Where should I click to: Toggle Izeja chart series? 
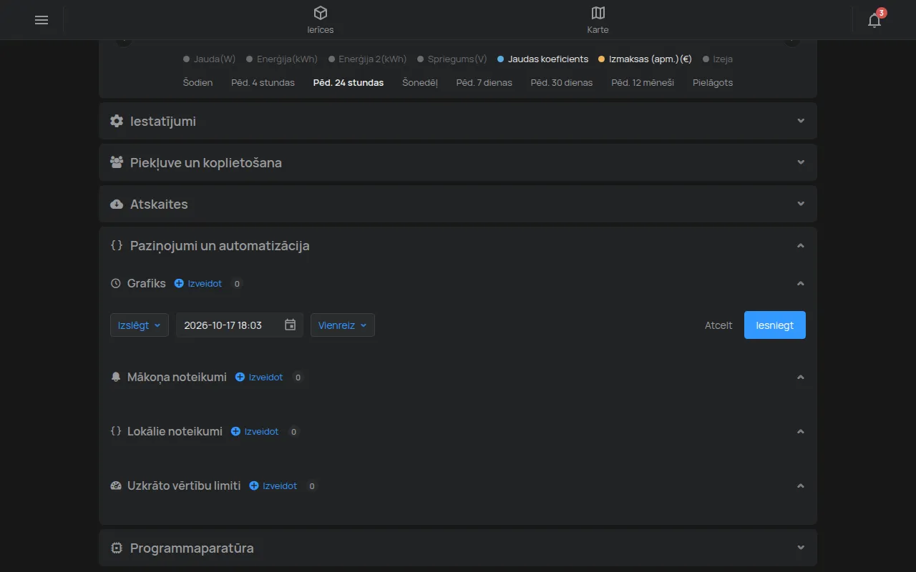[718, 59]
